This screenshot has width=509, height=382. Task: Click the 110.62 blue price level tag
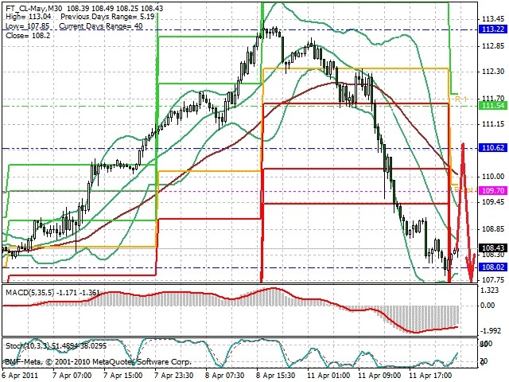click(493, 148)
